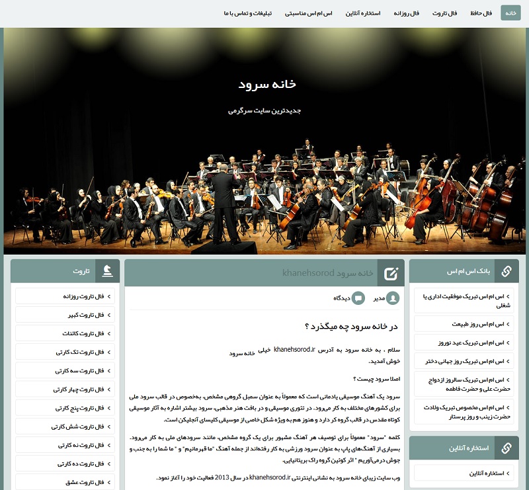Go to فال روزانه in the navbar
Image resolution: width=529 pixels, height=490 pixels.
point(406,13)
